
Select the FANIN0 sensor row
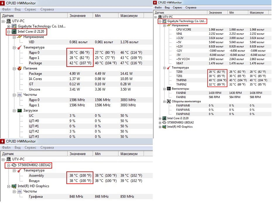[181, 93]
